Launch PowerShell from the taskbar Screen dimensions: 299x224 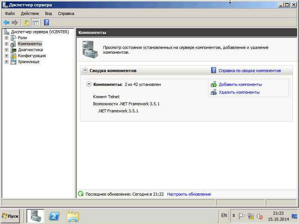coord(54,216)
